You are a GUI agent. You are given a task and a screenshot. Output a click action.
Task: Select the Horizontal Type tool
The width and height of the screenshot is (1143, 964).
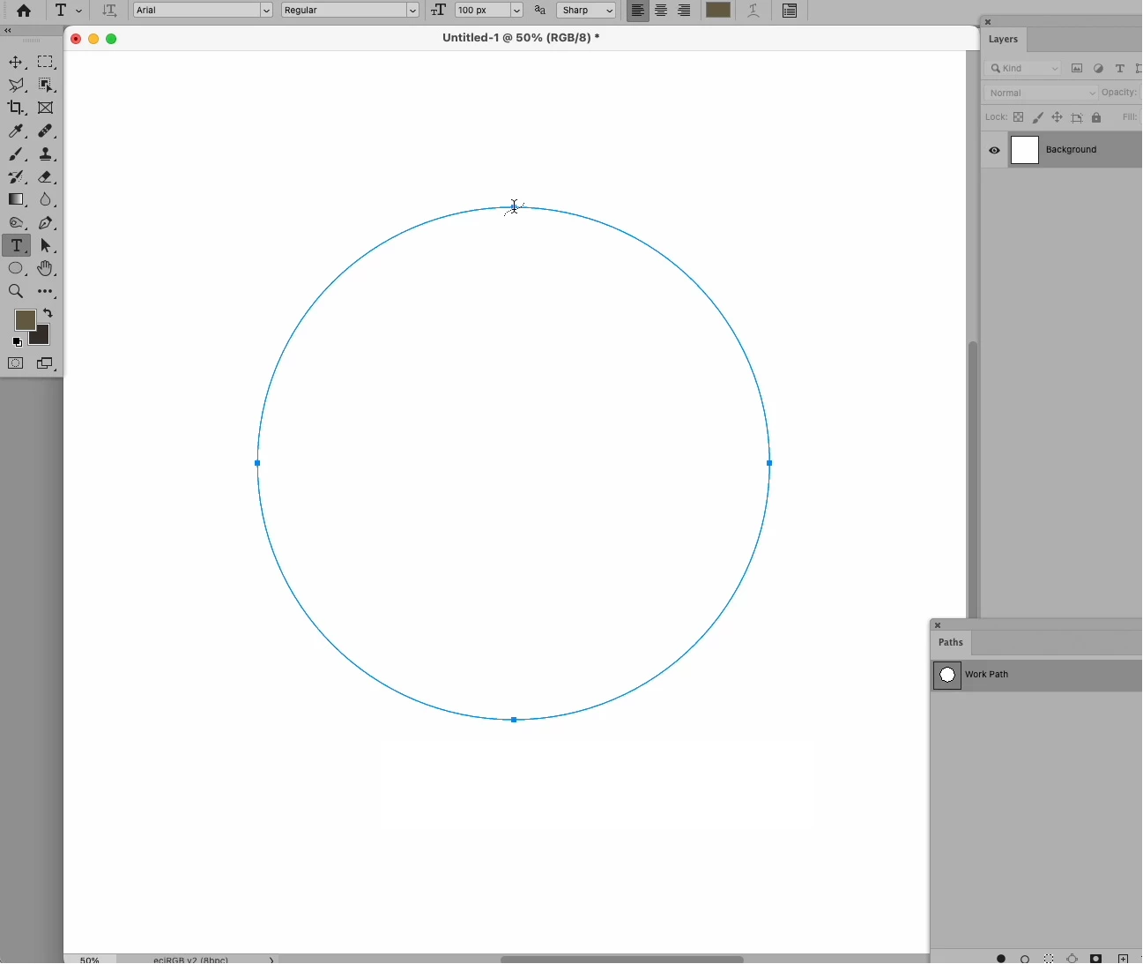(x=16, y=246)
